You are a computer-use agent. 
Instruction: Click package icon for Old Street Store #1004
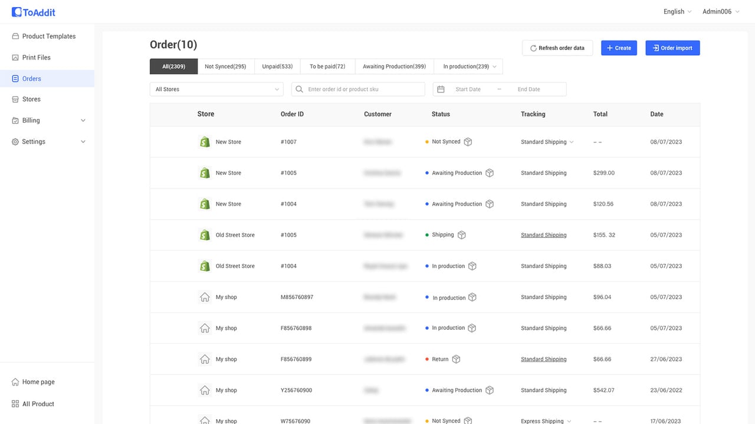coord(472,266)
